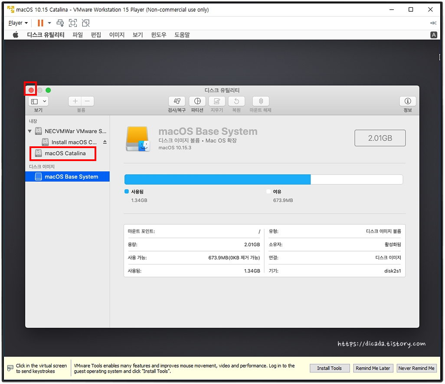The width and height of the screenshot is (445, 384).
Task: Click the 디스크 이미지 section header
Action: [x=42, y=167]
